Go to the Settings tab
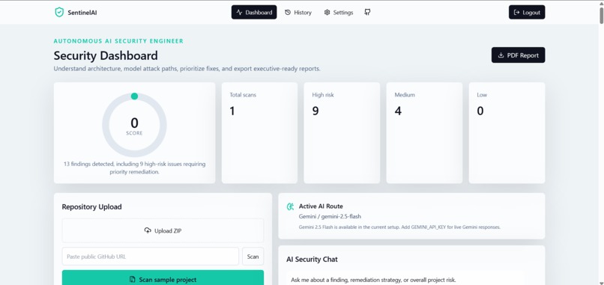 pyautogui.click(x=339, y=12)
